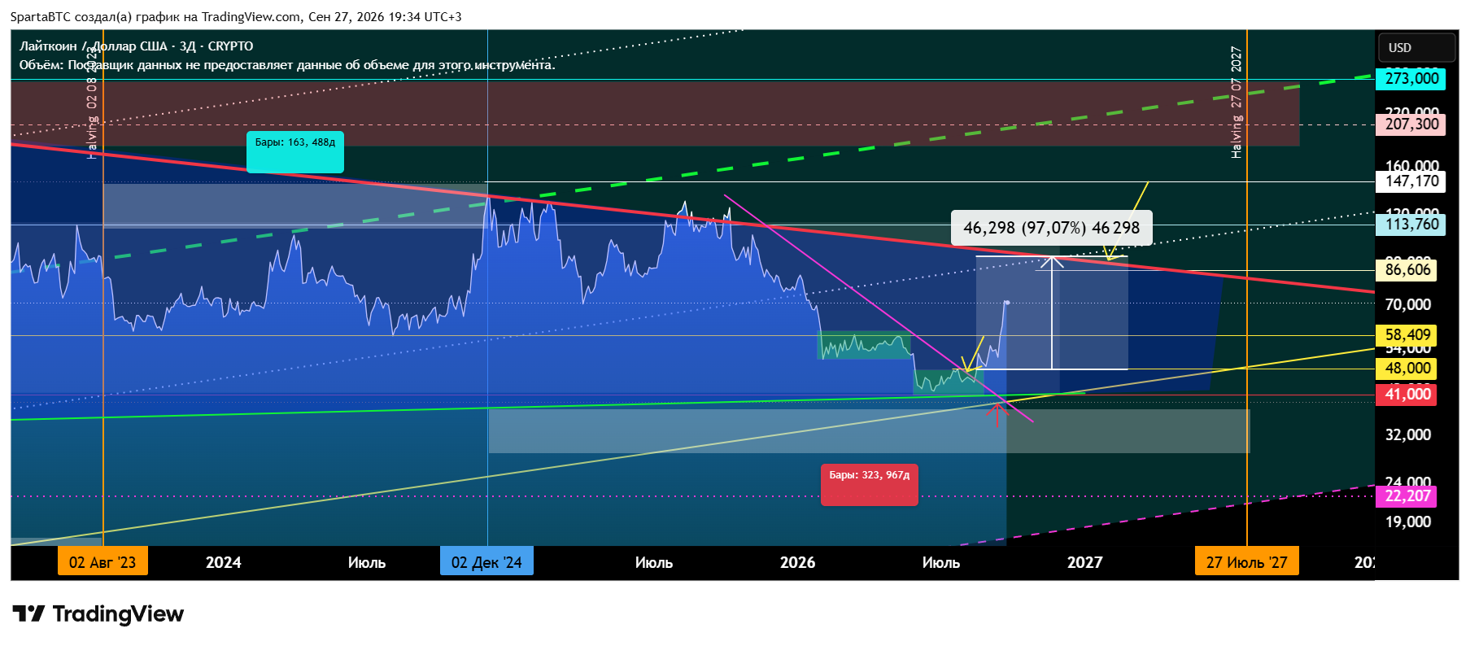Click the 02 Авг '23 date marker
Screen dimensions: 1470x646
tap(103, 562)
